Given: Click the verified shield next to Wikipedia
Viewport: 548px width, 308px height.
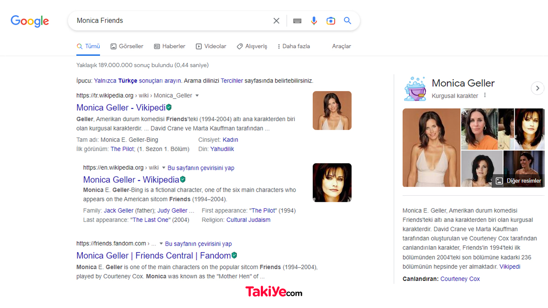Looking at the screenshot, I should (x=183, y=179).
